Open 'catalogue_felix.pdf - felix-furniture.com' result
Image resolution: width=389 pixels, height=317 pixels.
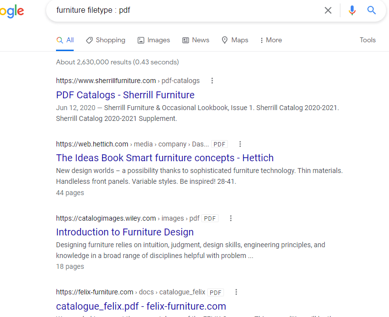click(x=141, y=306)
